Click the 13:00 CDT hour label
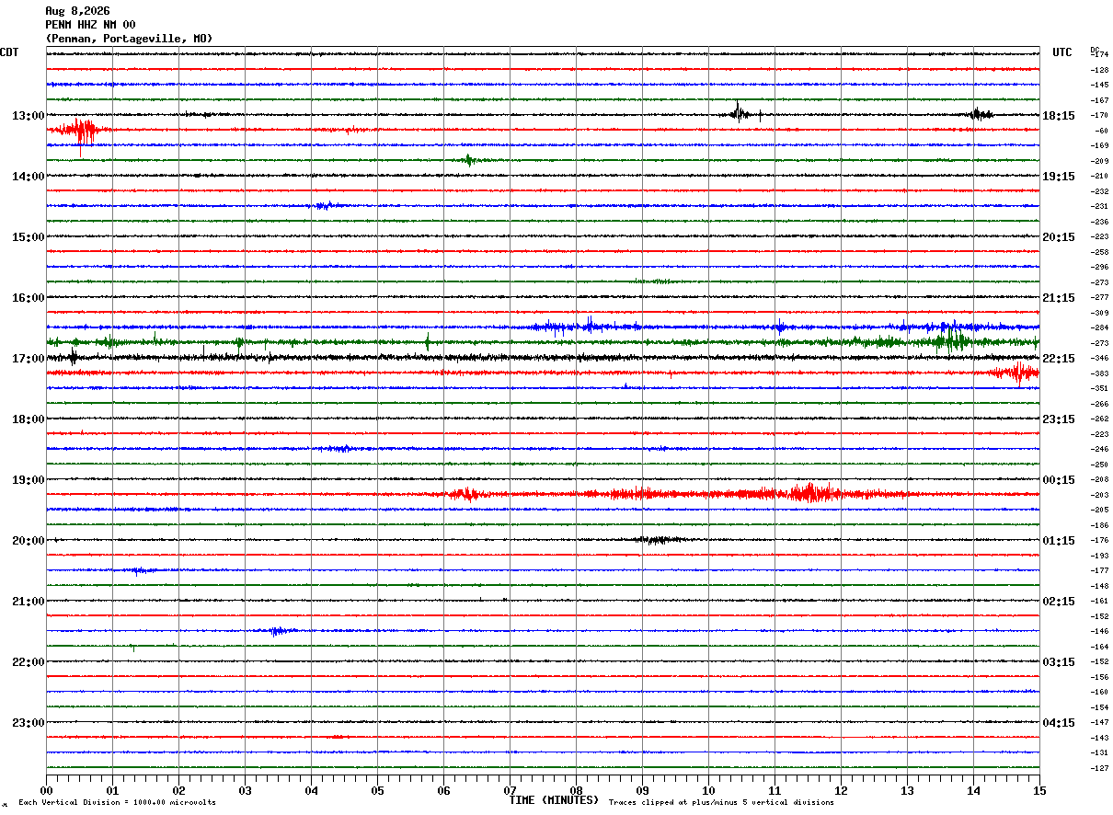 (x=28, y=116)
